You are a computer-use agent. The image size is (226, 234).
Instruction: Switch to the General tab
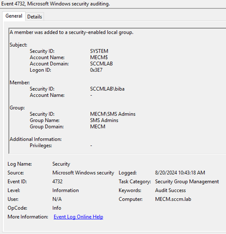(14, 16)
